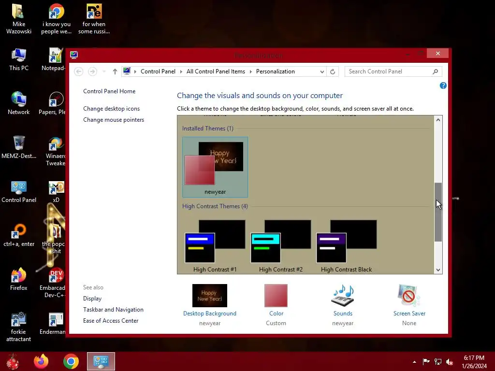
Task: Click the muted volume tray icon
Action: [x=450, y=361]
